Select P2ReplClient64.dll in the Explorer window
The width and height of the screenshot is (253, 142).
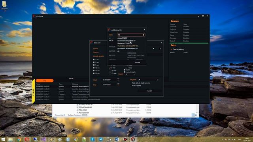pyautogui.click(x=85, y=107)
